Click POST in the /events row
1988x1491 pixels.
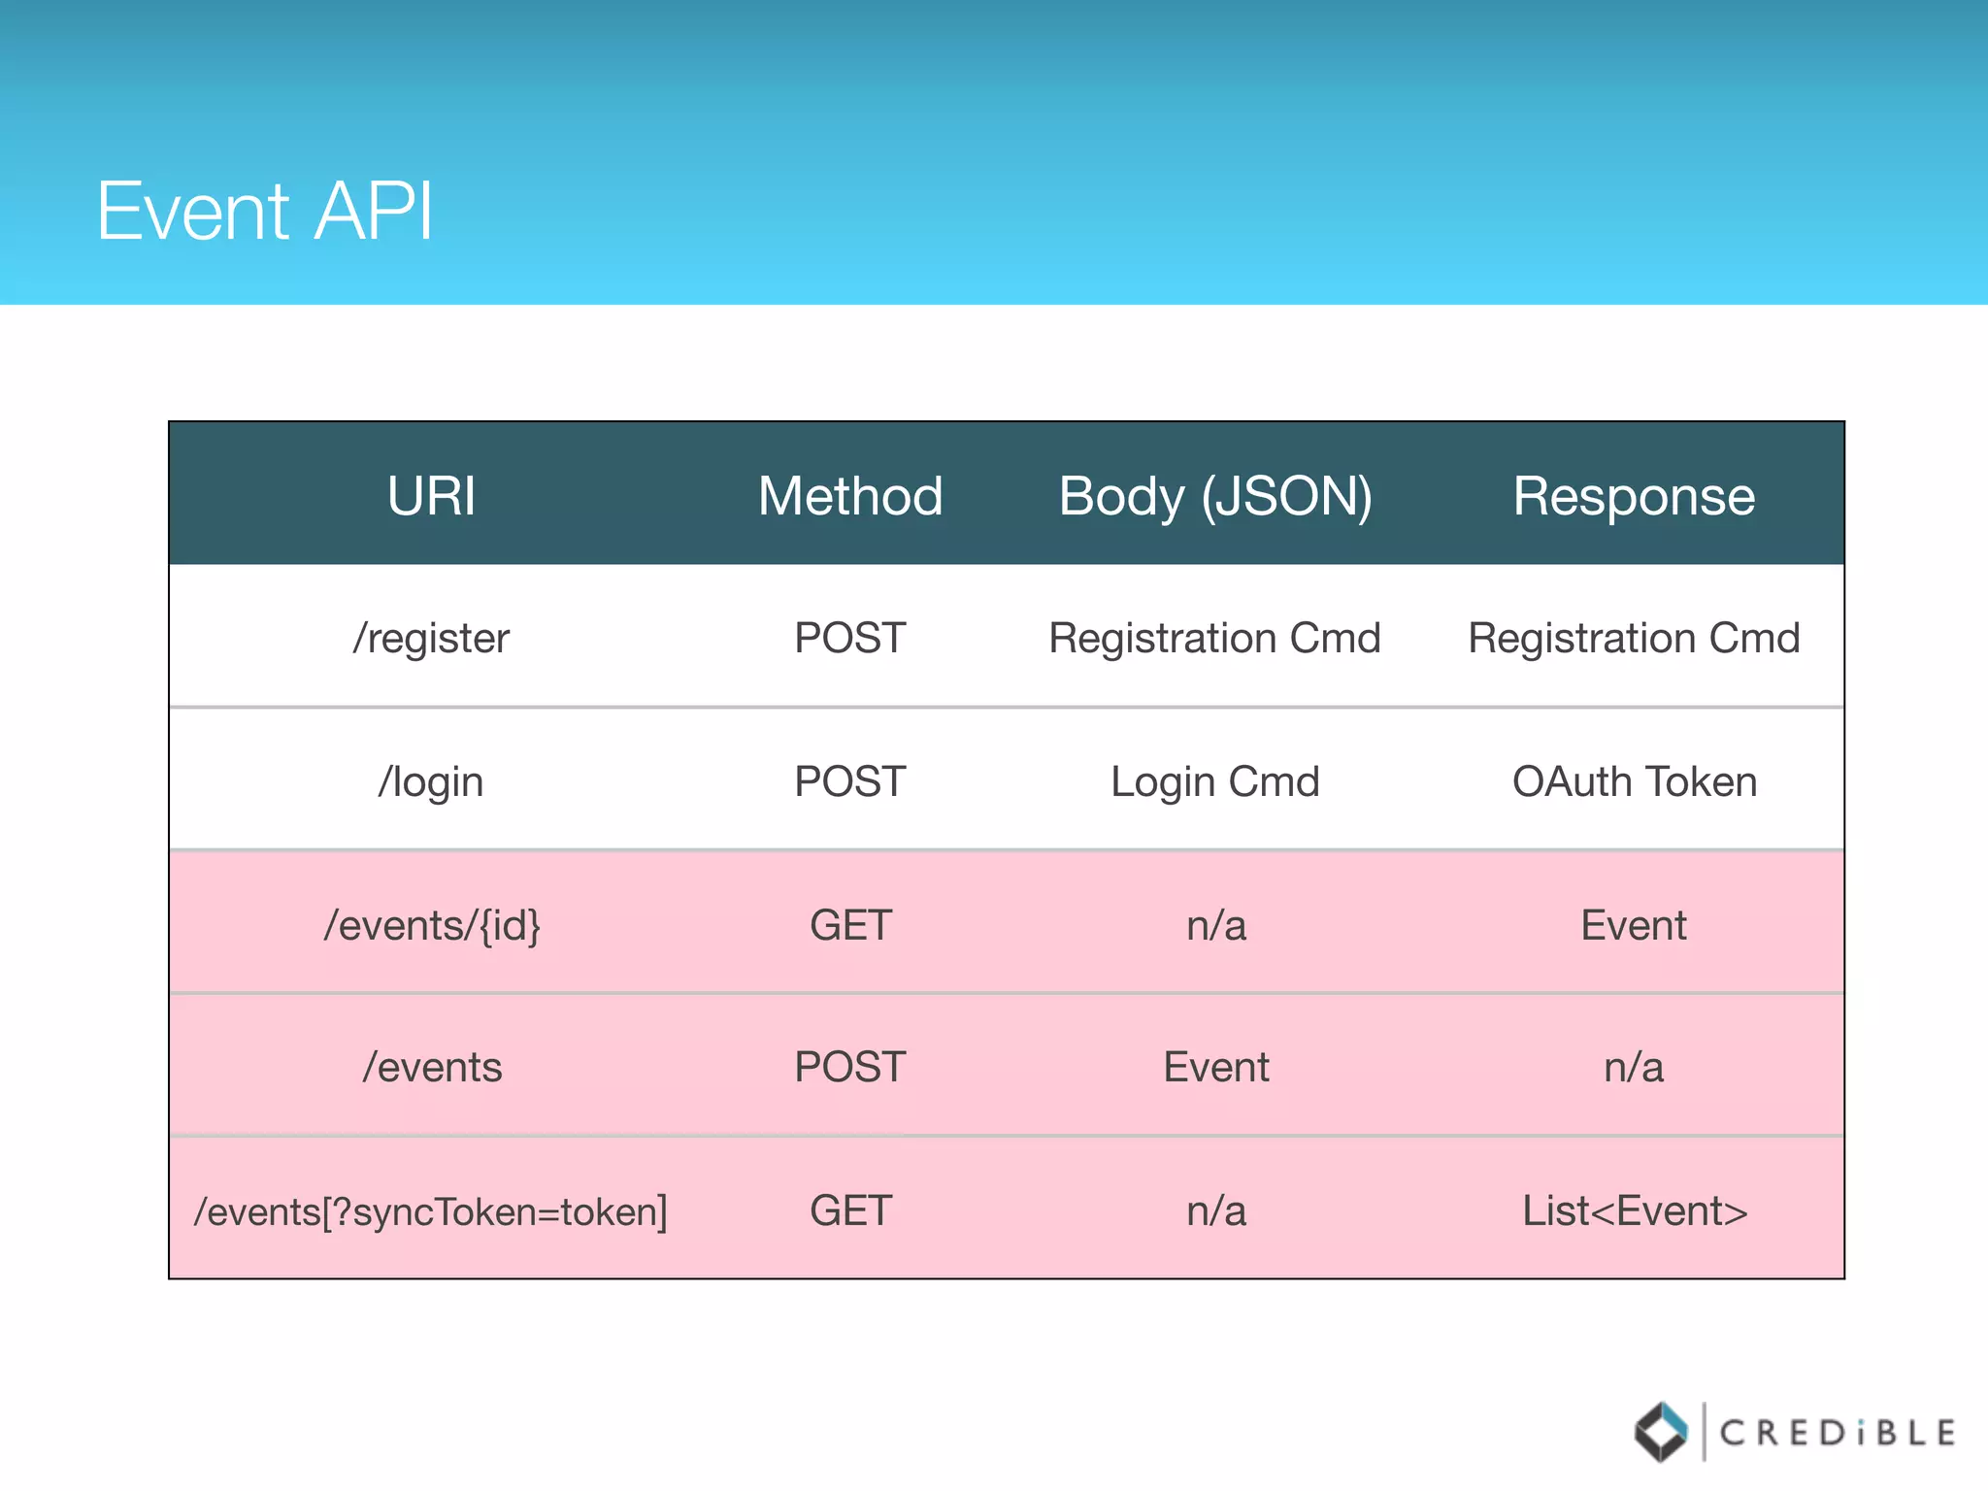pyautogui.click(x=850, y=1067)
